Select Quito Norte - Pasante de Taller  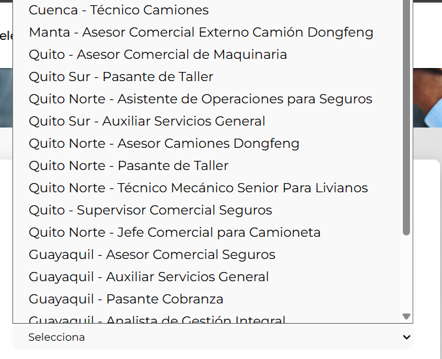pyautogui.click(x=129, y=165)
